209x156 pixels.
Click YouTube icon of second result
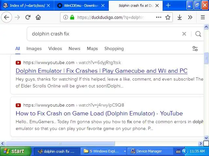[18, 105]
